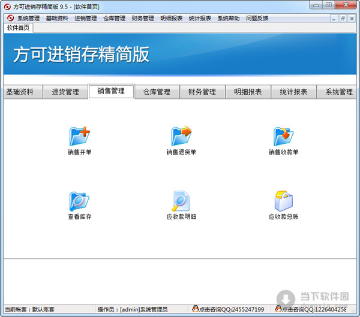Switch to the 进货管理 tab

(x=65, y=92)
